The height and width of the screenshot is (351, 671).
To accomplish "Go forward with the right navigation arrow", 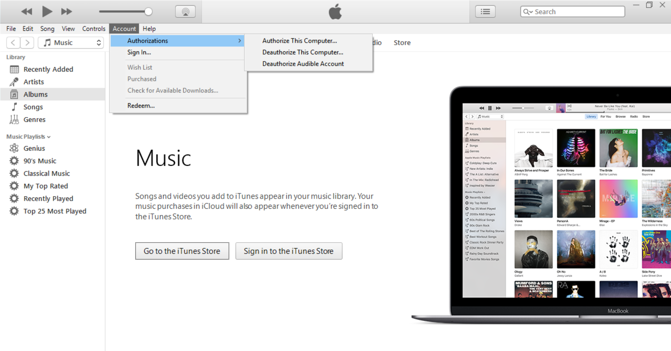I will click(27, 43).
